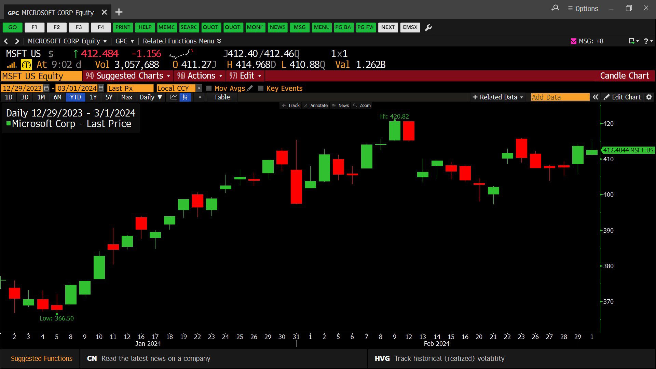Screen dimensions: 656x369
Task: Select the Max time range
Action: 126,97
